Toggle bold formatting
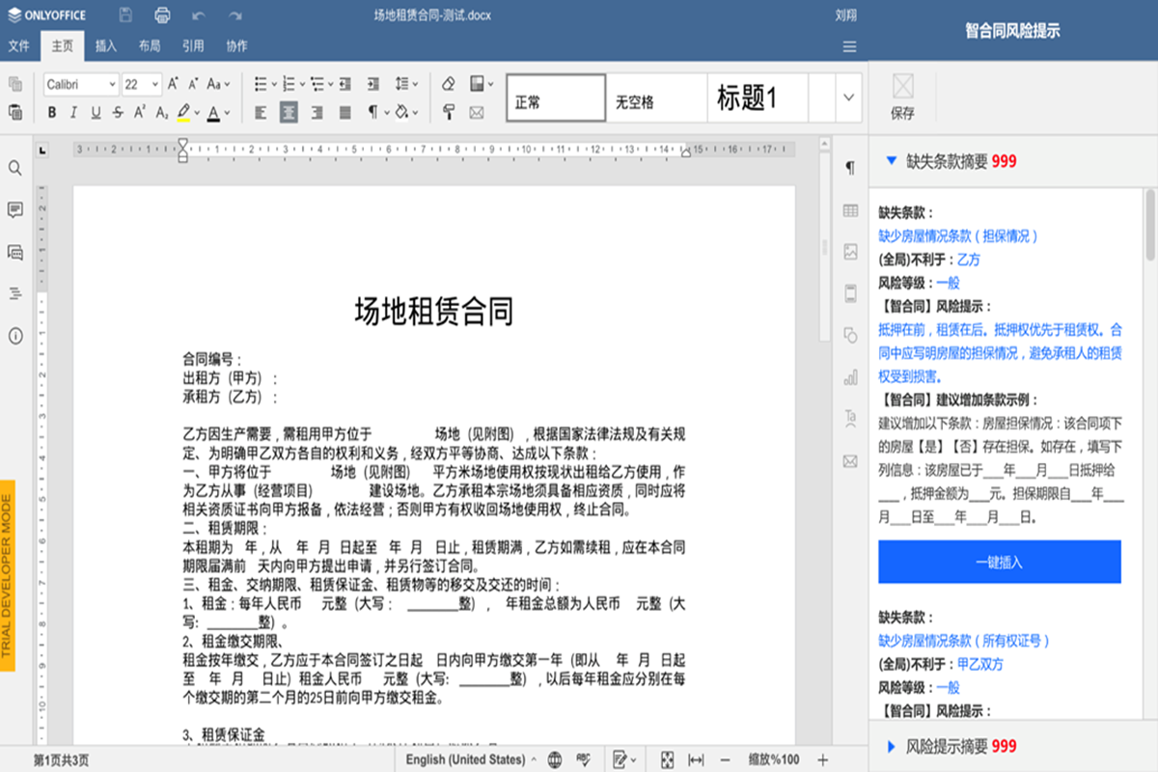The width and height of the screenshot is (1158, 772). [52, 113]
